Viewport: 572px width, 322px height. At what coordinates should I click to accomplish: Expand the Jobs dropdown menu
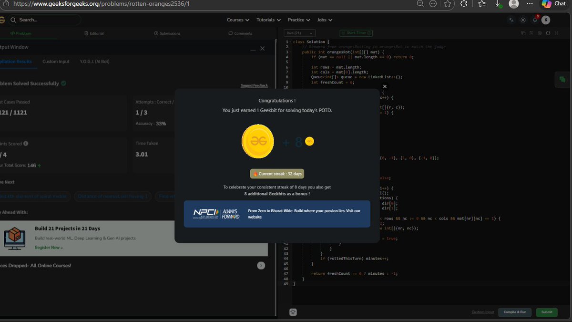click(325, 20)
